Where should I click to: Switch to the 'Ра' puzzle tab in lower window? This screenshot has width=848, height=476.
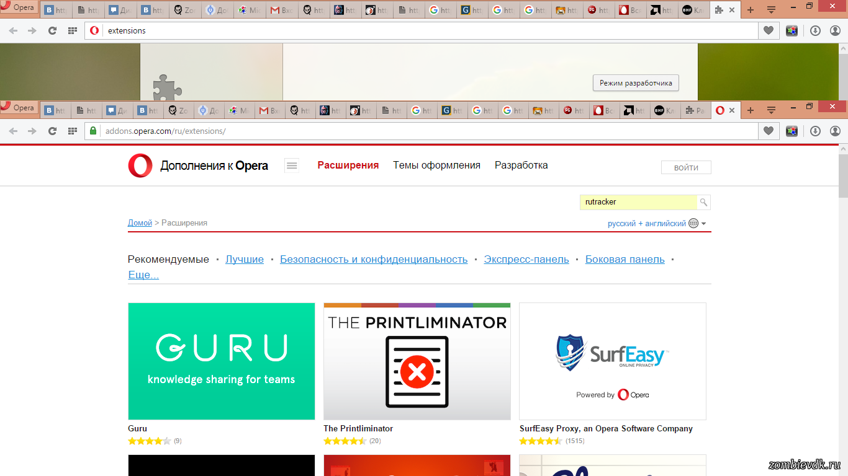[695, 111]
